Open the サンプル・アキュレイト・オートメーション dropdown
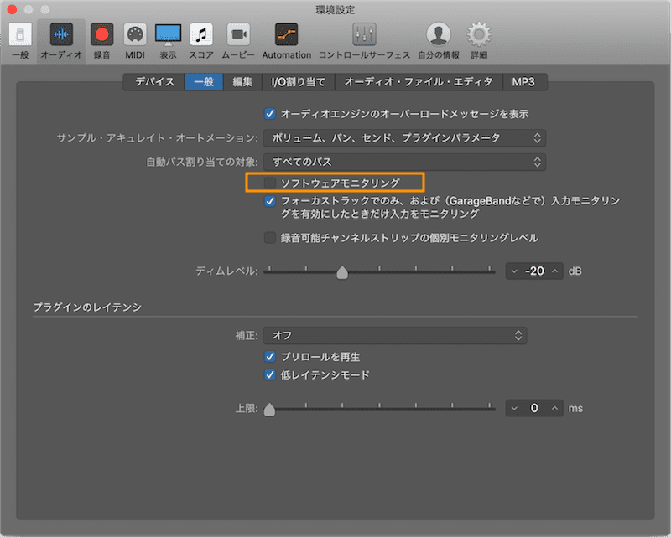The width and height of the screenshot is (671, 537). coord(404,138)
